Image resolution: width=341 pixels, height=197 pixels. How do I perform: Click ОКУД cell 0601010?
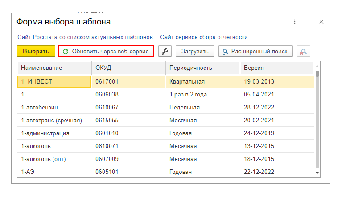tap(128, 133)
